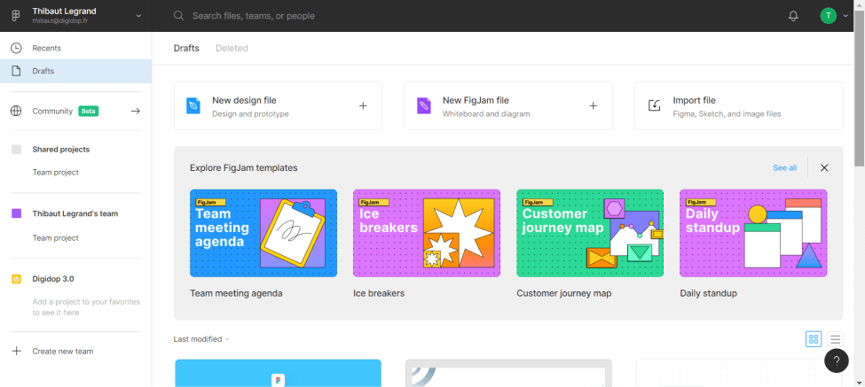Click Create new team

(63, 352)
